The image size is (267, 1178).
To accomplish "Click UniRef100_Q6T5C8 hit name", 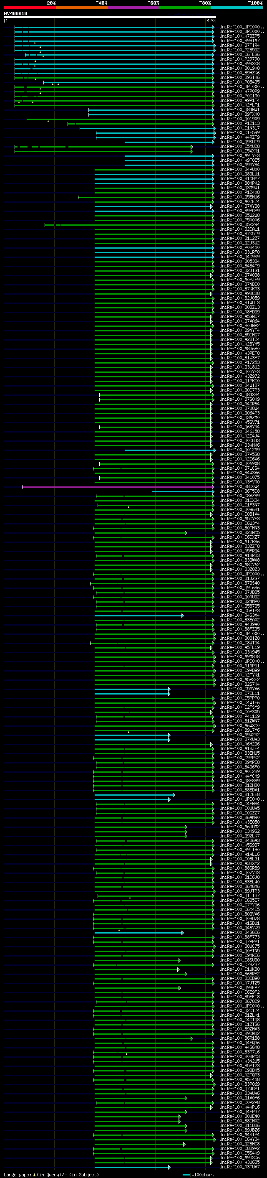I will click(239, 491).
